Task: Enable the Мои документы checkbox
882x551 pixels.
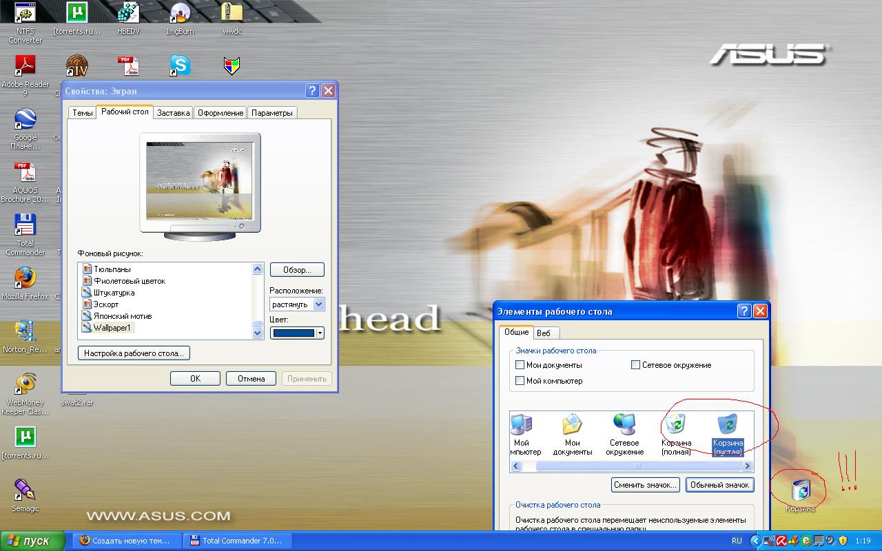Action: [520, 365]
